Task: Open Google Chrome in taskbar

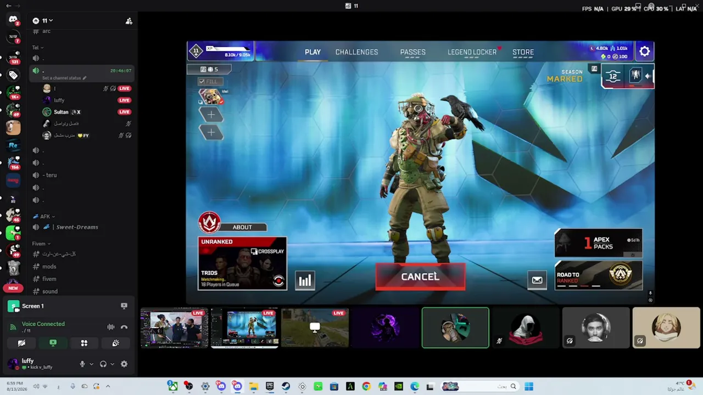Action: (x=366, y=386)
